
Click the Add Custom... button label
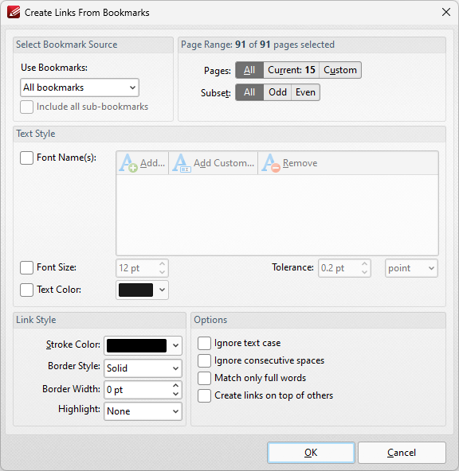tap(224, 163)
